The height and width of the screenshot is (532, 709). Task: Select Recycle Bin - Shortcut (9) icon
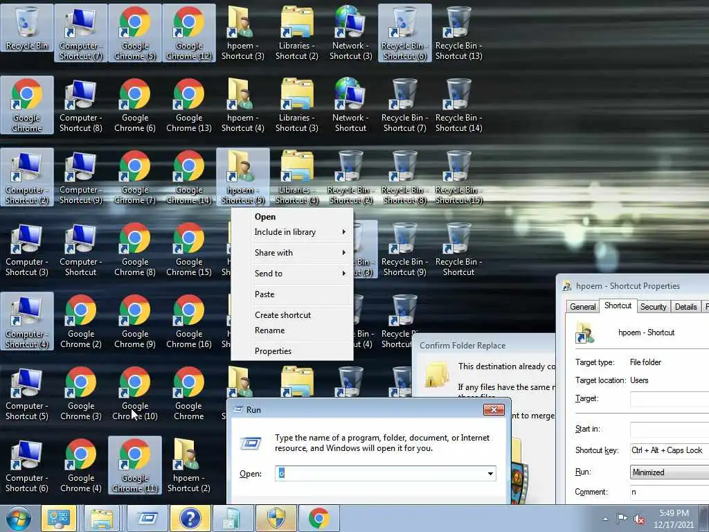click(404, 249)
